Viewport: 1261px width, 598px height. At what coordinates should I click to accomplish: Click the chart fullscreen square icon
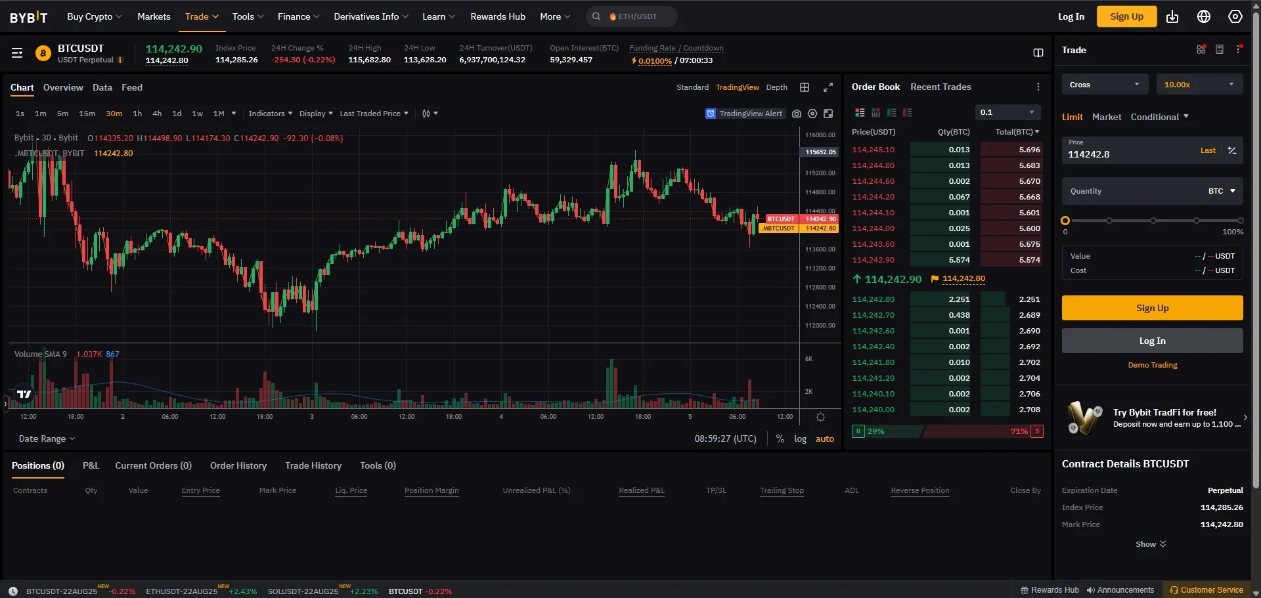(x=828, y=114)
